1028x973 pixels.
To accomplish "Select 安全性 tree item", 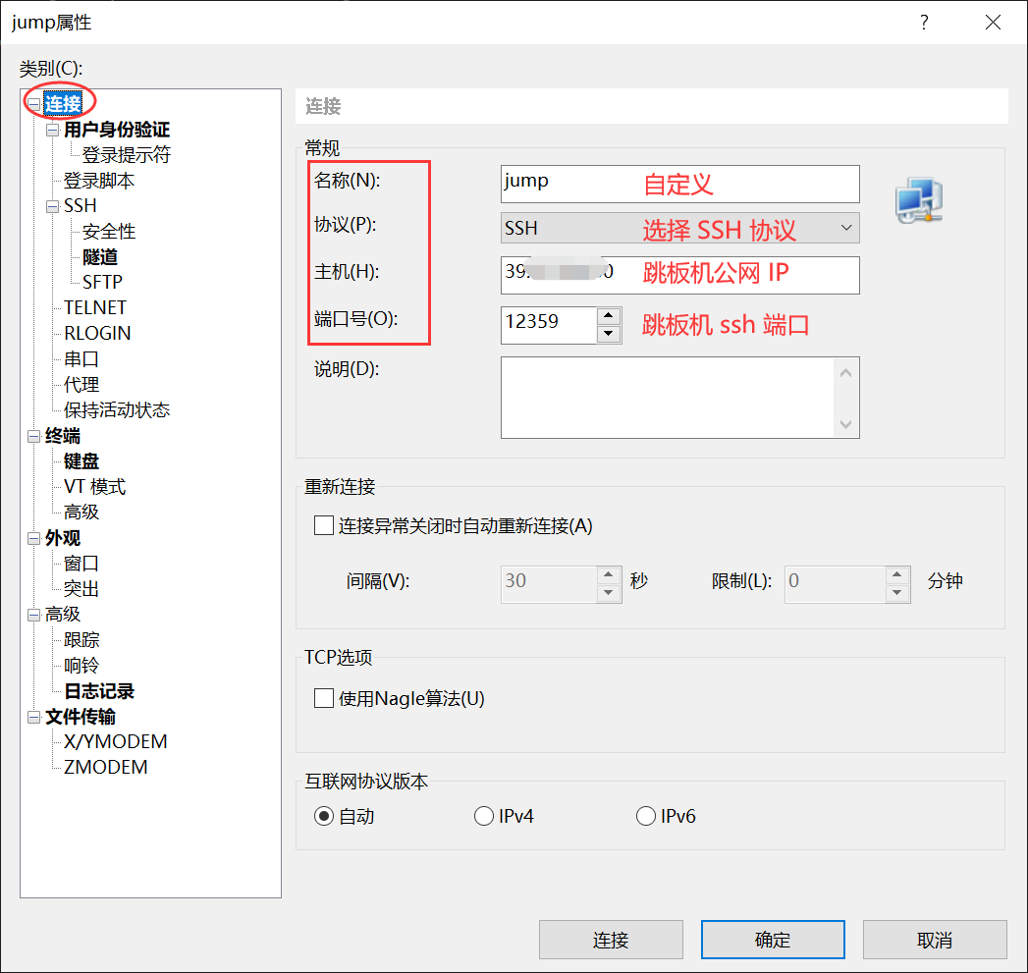I will point(109,232).
